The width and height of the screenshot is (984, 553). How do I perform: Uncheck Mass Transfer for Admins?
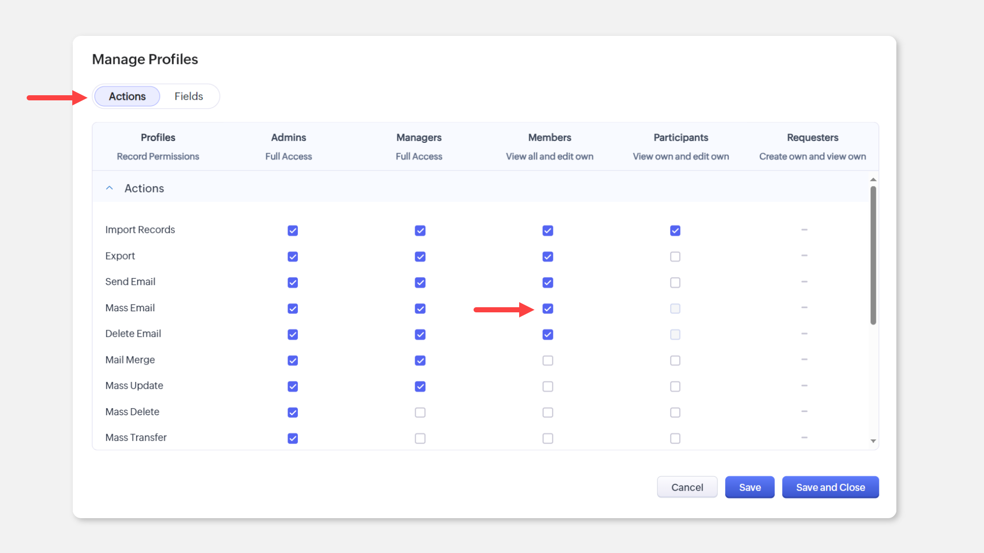click(293, 438)
